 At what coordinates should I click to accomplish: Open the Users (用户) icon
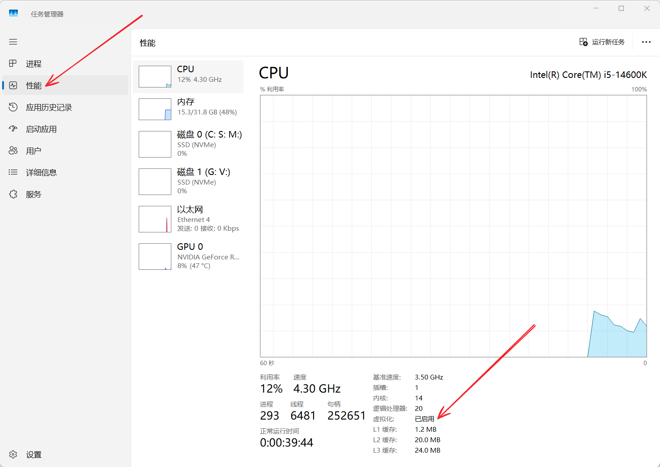click(13, 151)
